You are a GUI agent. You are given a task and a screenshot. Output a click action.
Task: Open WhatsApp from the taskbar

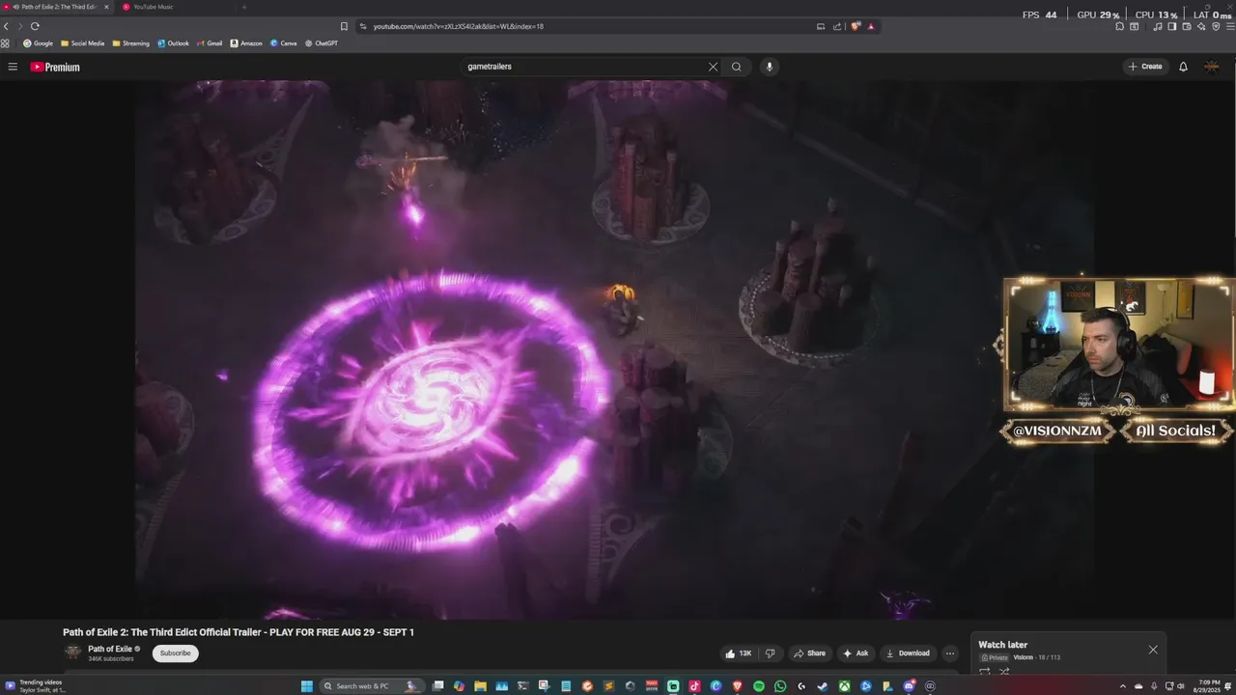[x=780, y=686]
